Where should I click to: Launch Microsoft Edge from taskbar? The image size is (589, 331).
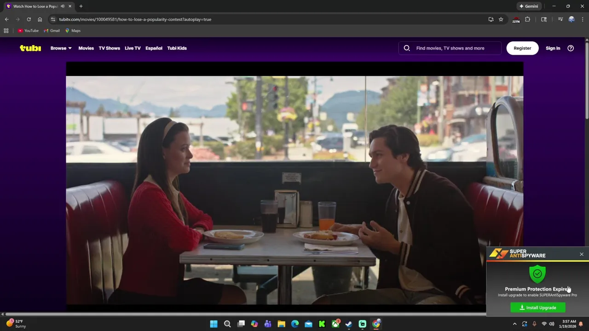[295, 324]
